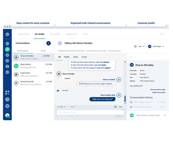Click Sharon Woodley profile avatar in customer panel
The width and height of the screenshot is (173, 141).
(x=132, y=65)
